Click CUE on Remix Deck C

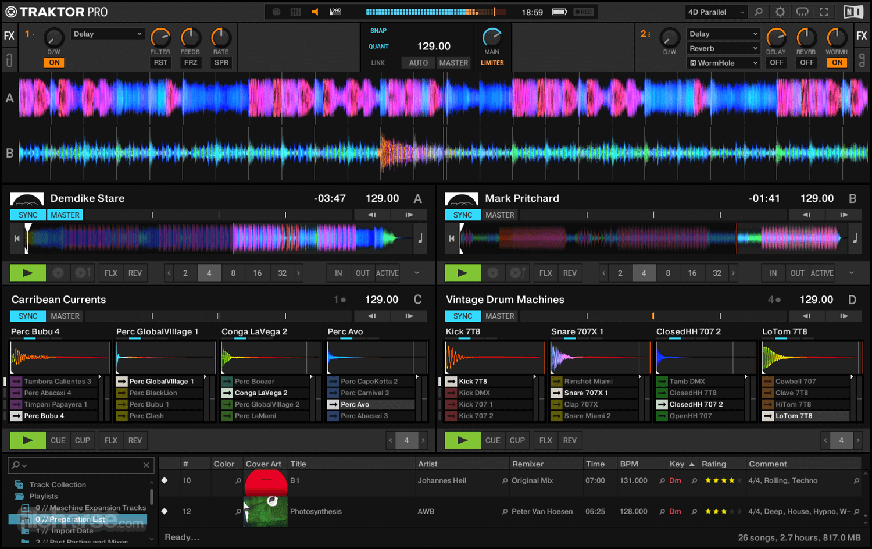(58, 440)
